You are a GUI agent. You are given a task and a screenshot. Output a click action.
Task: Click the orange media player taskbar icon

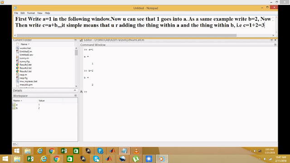[161, 159]
